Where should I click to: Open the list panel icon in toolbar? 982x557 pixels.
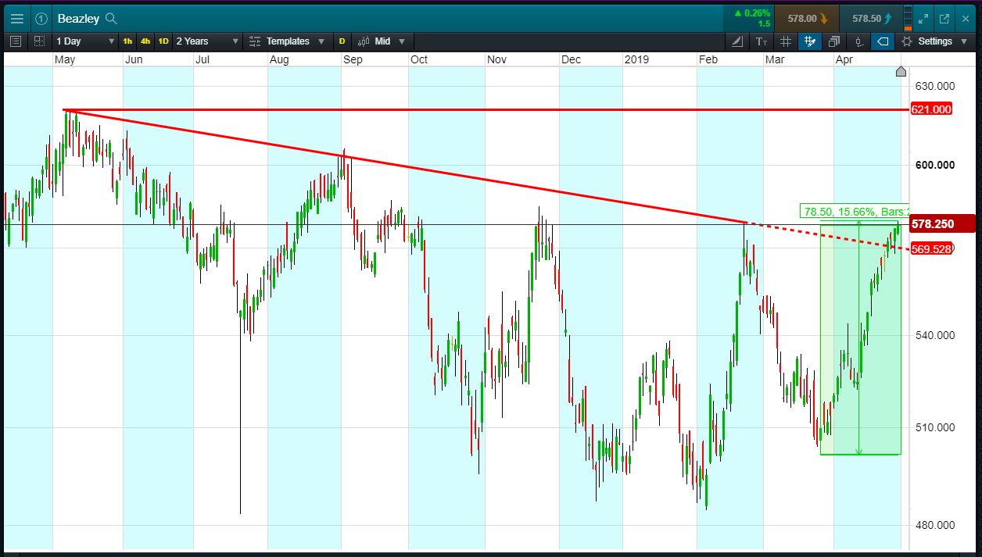coord(16,41)
